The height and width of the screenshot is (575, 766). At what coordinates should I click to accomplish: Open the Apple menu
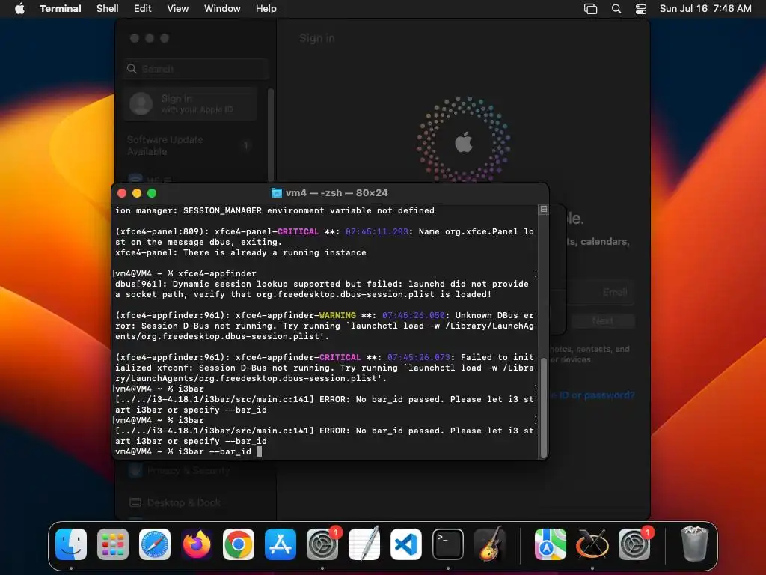[19, 8]
